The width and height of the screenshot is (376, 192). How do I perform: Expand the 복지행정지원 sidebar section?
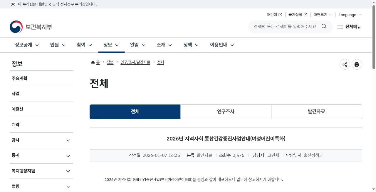pos(41,171)
